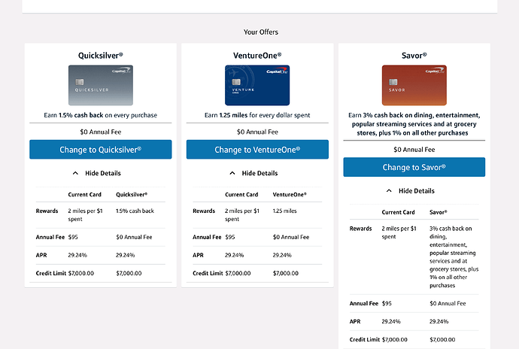Image resolution: width=519 pixels, height=349 pixels.
Task: Click the VentureOne column header in details table
Action: point(290,195)
